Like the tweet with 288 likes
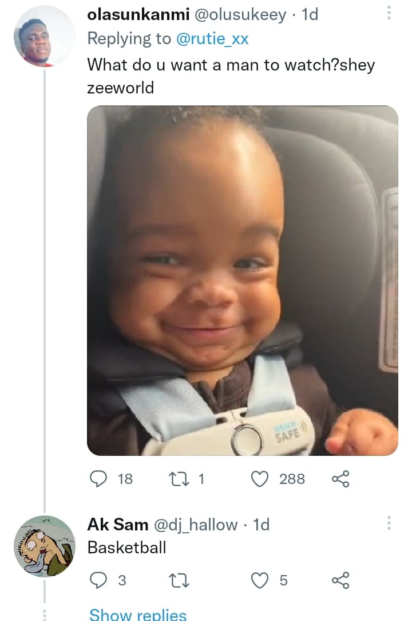The image size is (412, 621). point(261,479)
